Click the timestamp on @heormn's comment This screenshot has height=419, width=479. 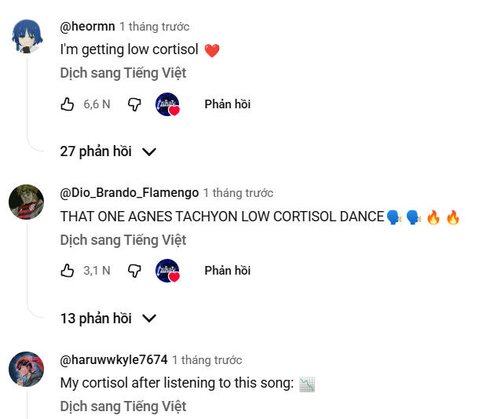[155, 26]
